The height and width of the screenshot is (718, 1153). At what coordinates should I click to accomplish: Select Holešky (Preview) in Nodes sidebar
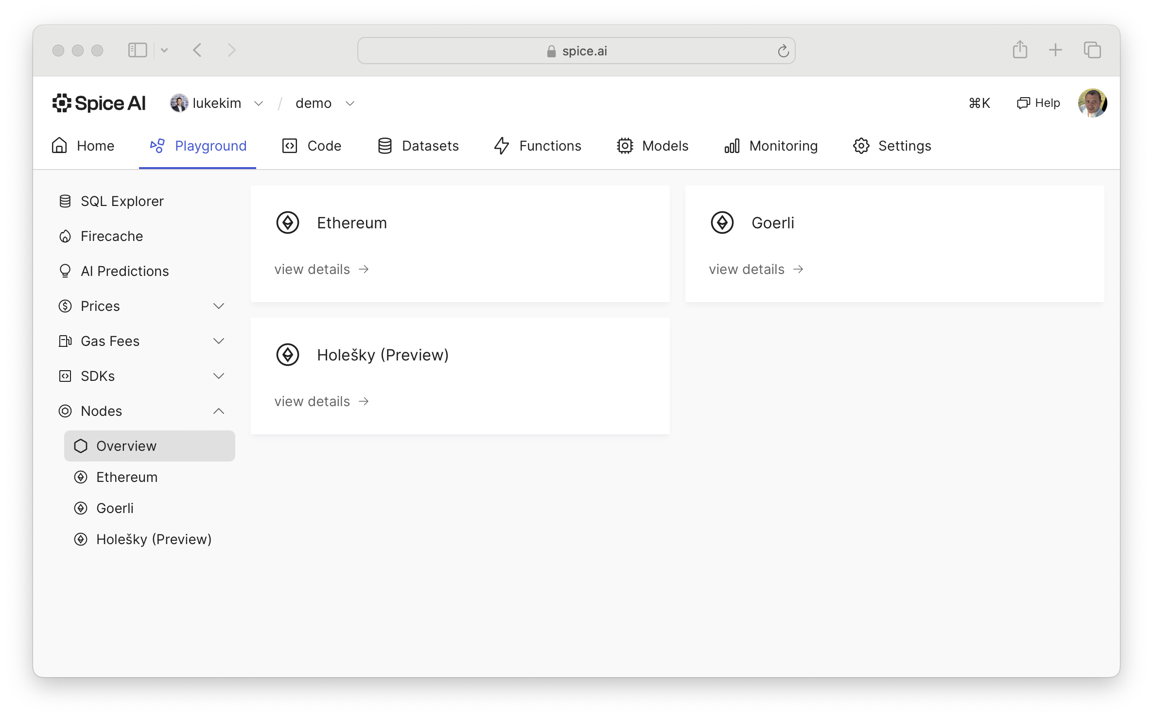tap(154, 539)
